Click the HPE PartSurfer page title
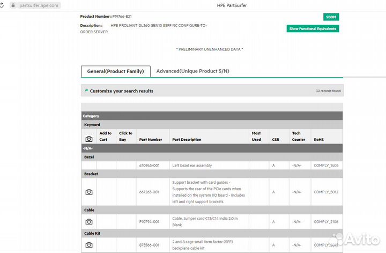This screenshot has width=386, height=253. click(232, 5)
